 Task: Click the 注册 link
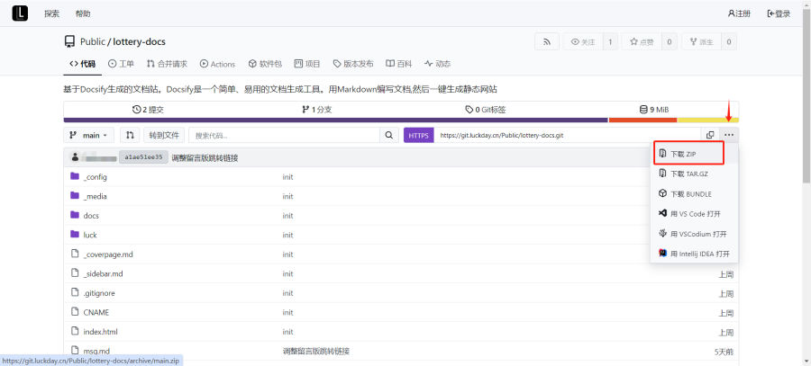[x=739, y=13]
